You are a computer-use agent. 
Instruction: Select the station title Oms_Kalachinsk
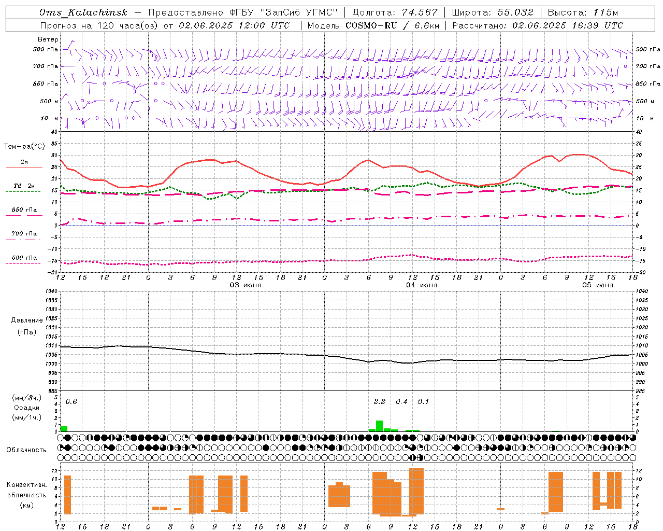(83, 12)
